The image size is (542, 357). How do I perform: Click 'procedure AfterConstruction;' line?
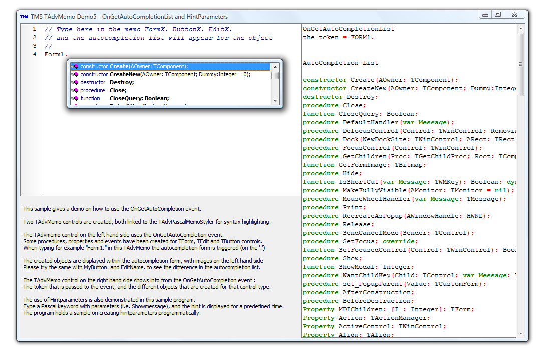click(358, 293)
